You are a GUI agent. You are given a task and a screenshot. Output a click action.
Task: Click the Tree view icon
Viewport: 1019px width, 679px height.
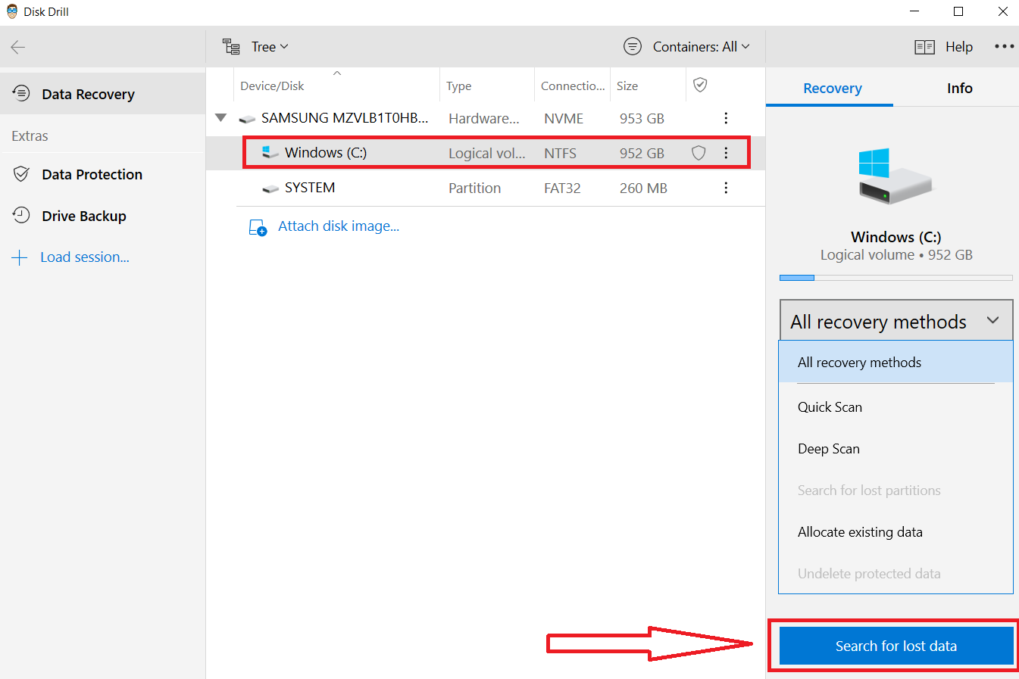pyautogui.click(x=231, y=47)
